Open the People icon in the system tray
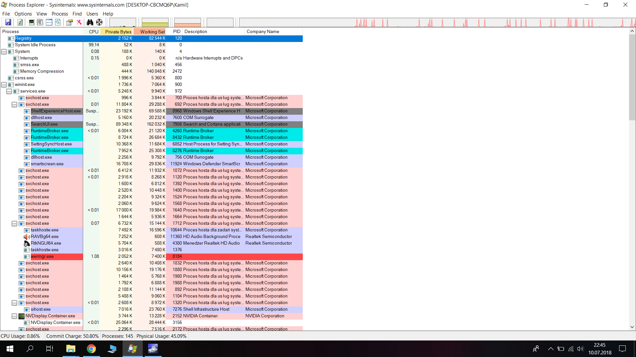The image size is (636, 357). (x=536, y=349)
